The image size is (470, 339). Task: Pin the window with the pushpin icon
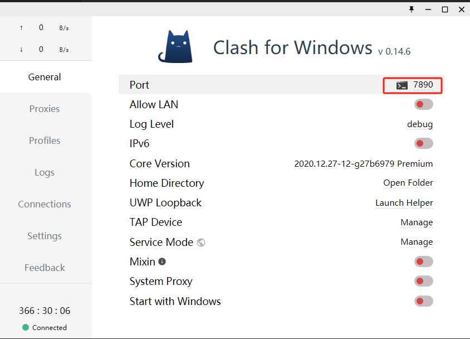click(x=412, y=9)
